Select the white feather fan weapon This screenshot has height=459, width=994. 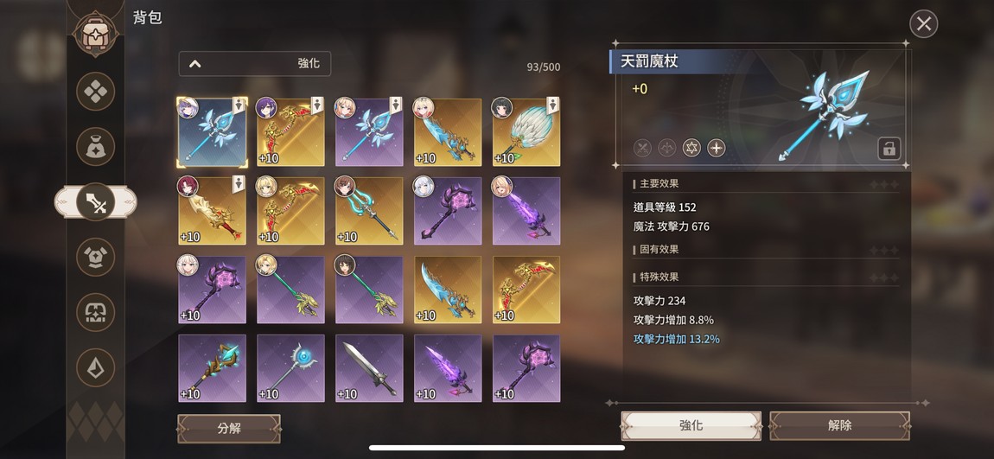pyautogui.click(x=526, y=132)
